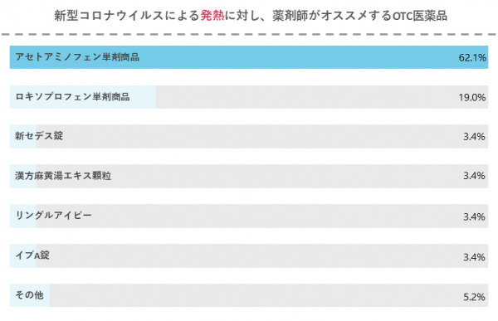Click the イブA錠 label
The height and width of the screenshot is (321, 498).
(x=32, y=255)
